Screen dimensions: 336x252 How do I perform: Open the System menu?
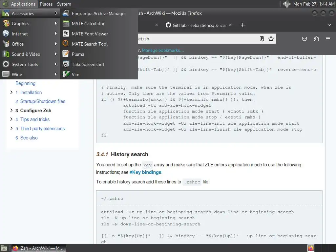coord(64,4)
